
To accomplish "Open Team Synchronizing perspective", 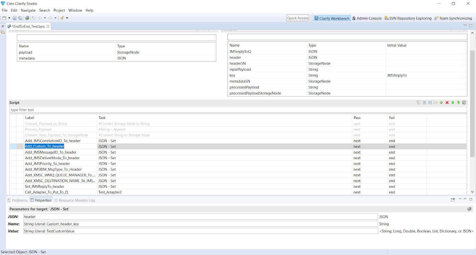I will coord(453,18).
